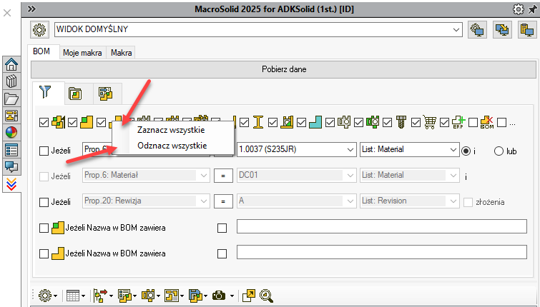The image size is (540, 307).
Task: Expand the WIDOK DOMYŚLNY view dropdown
Action: pos(456,30)
